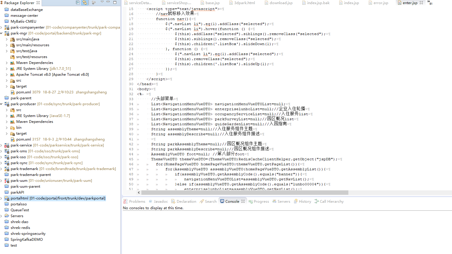Click the pom.xml 3157 file icon
Viewport: 452px width, 254px height.
coord(13,139)
